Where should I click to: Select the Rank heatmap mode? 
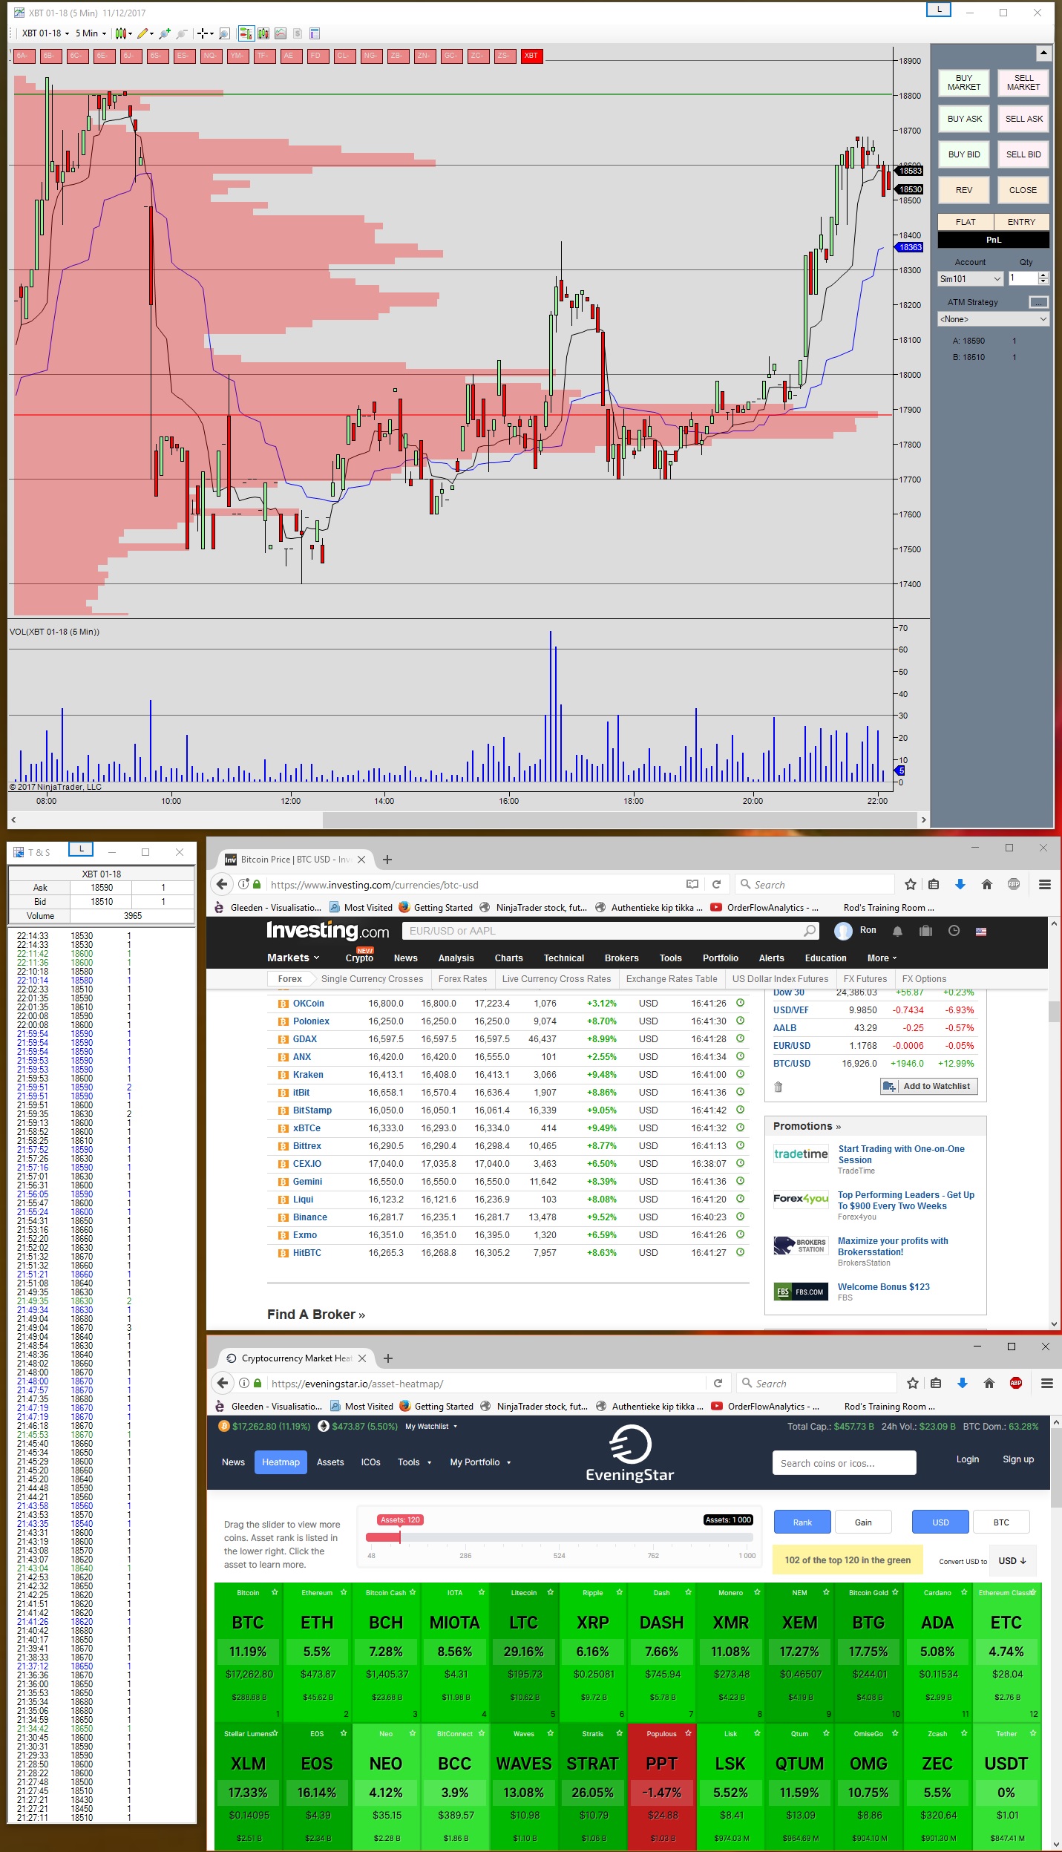(802, 1522)
